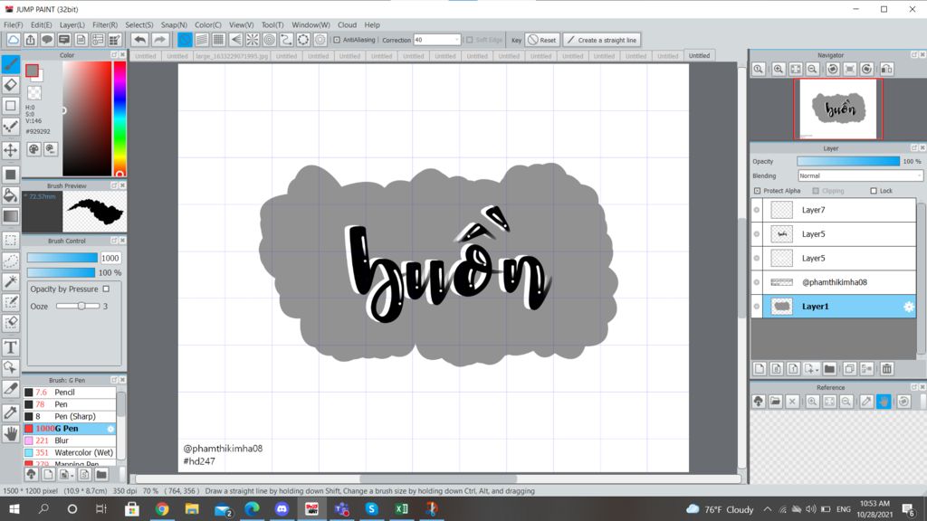Select the Hand tool in left toolbar
The image size is (927, 521).
point(11,434)
